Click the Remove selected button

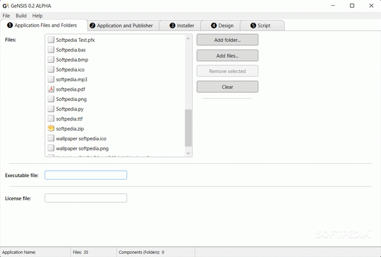[227, 71]
